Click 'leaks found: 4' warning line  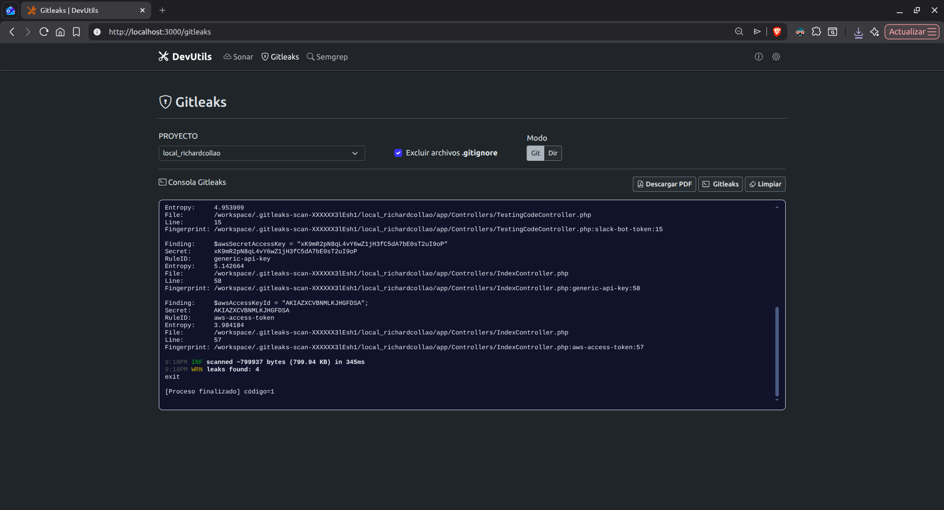[212, 370]
